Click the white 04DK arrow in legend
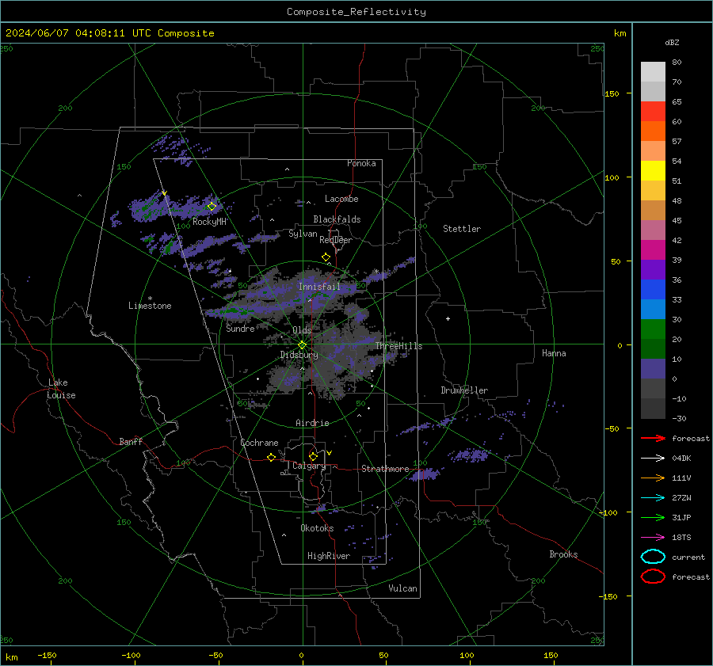The height and width of the screenshot is (666, 713). (653, 459)
